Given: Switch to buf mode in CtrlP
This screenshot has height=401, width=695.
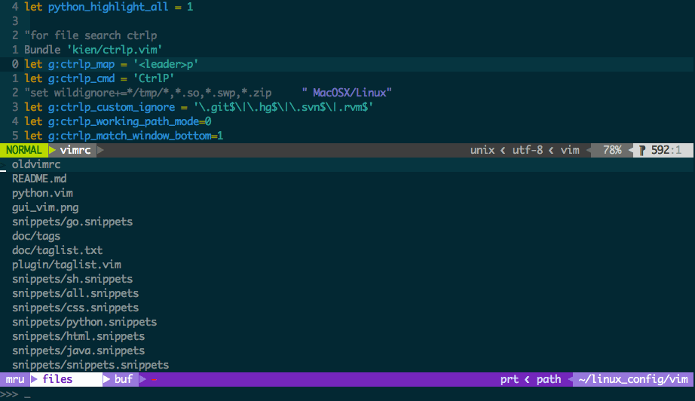Looking at the screenshot, I should coord(123,379).
